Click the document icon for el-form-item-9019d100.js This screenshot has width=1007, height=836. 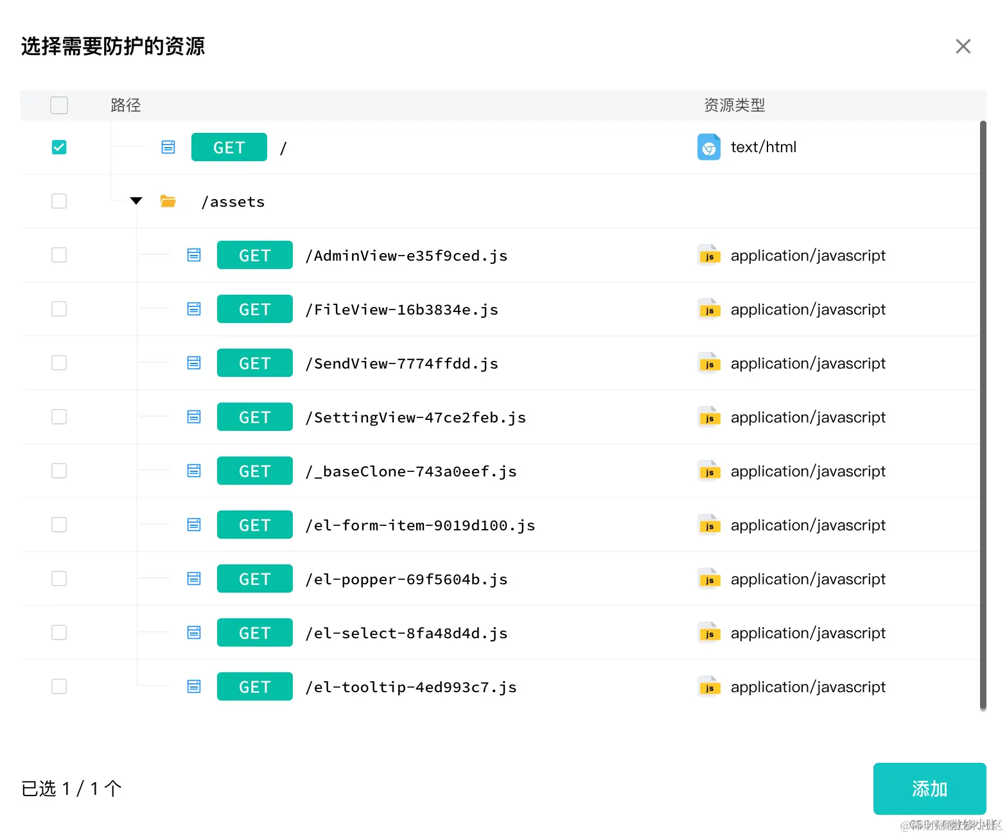(194, 525)
